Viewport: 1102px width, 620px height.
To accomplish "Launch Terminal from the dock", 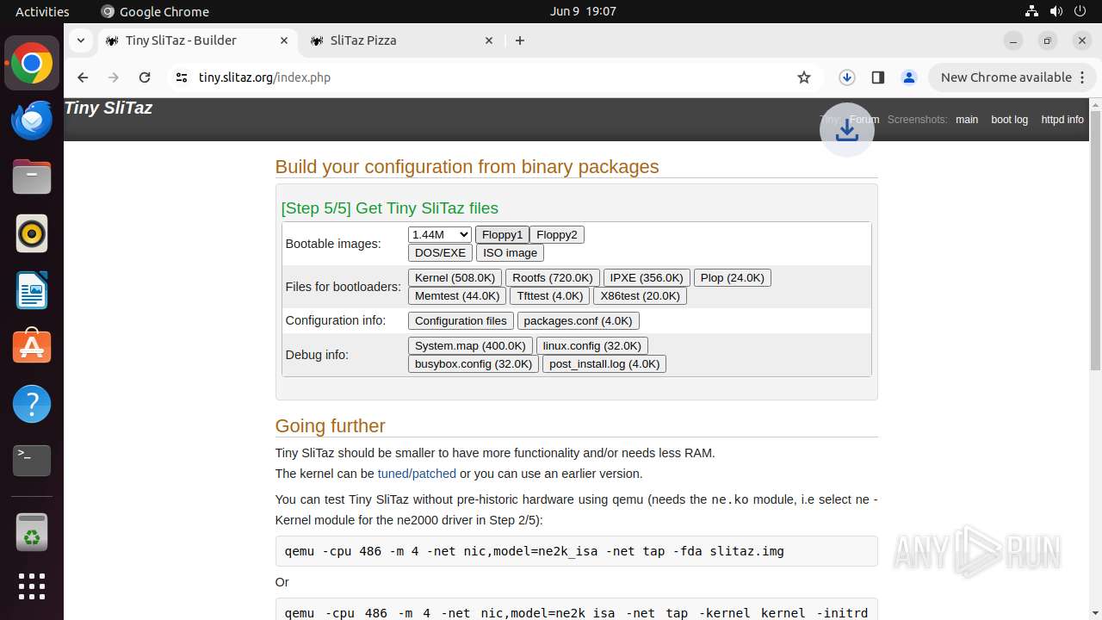I will click(32, 461).
